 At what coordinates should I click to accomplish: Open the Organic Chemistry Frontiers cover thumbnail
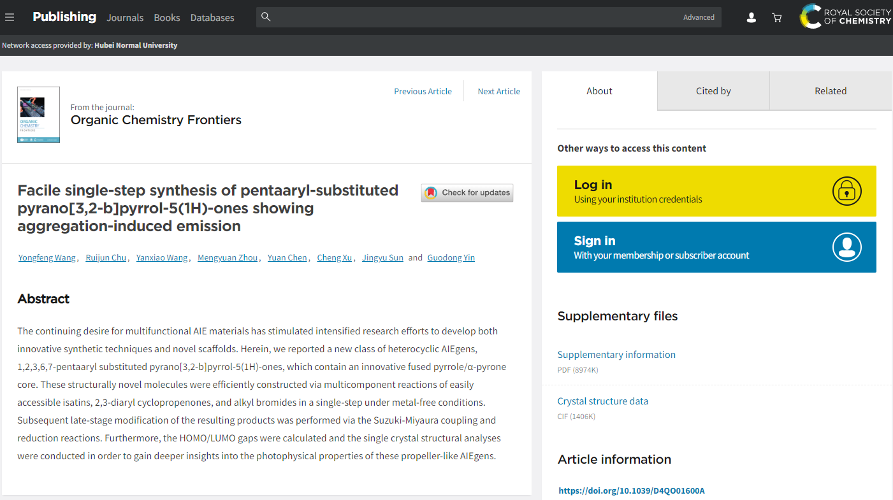(39, 115)
